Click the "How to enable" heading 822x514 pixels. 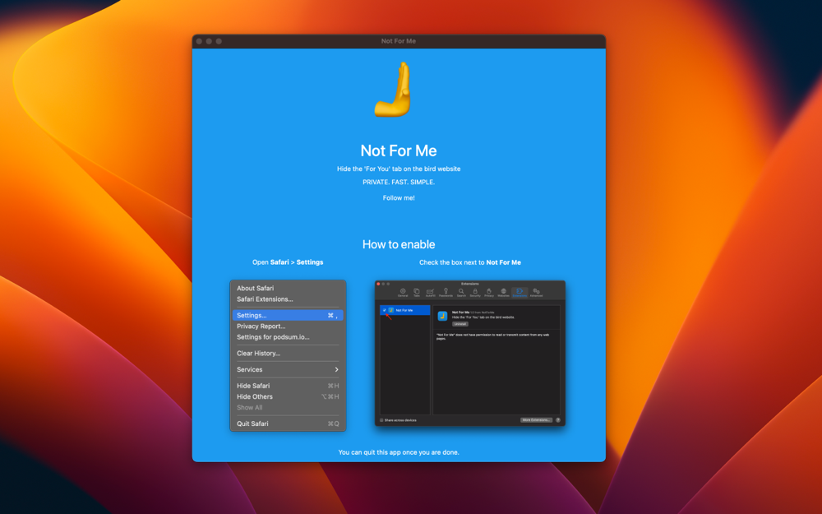pyautogui.click(x=399, y=244)
